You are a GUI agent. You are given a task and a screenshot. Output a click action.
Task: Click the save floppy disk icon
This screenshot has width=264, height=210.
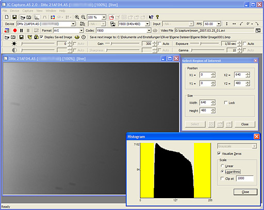[x=14, y=17]
